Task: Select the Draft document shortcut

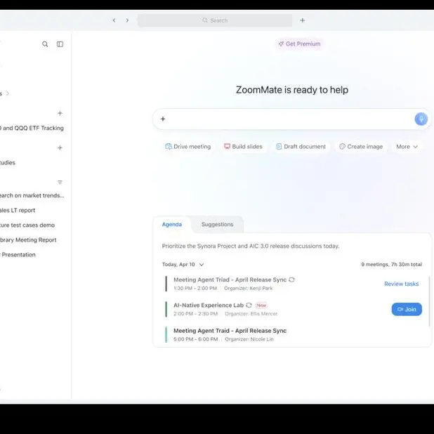Action: 301,146
